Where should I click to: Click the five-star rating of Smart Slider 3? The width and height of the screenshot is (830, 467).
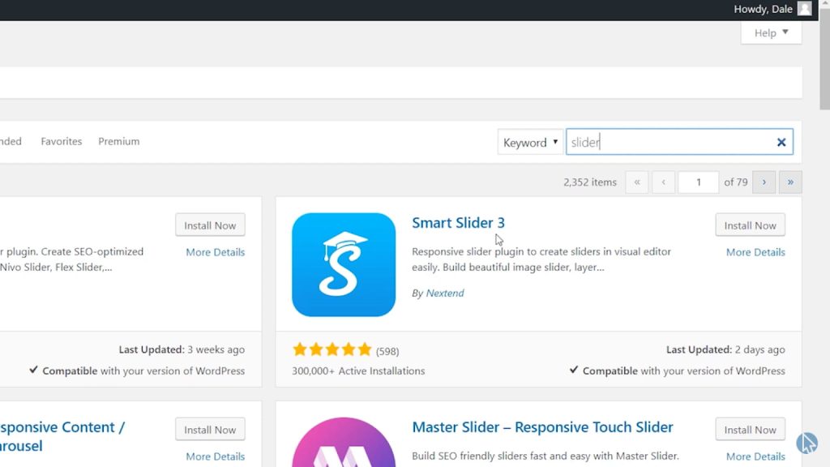(332, 349)
